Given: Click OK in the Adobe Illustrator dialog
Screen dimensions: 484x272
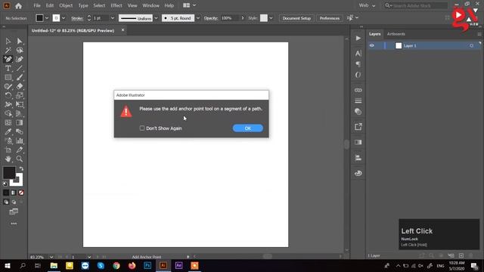Looking at the screenshot, I should tap(248, 128).
